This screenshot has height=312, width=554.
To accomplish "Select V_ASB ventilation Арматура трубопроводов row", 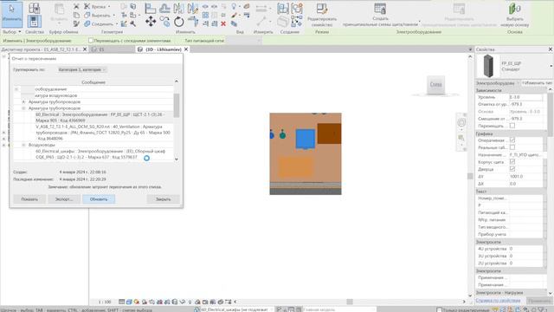I will click(x=103, y=133).
